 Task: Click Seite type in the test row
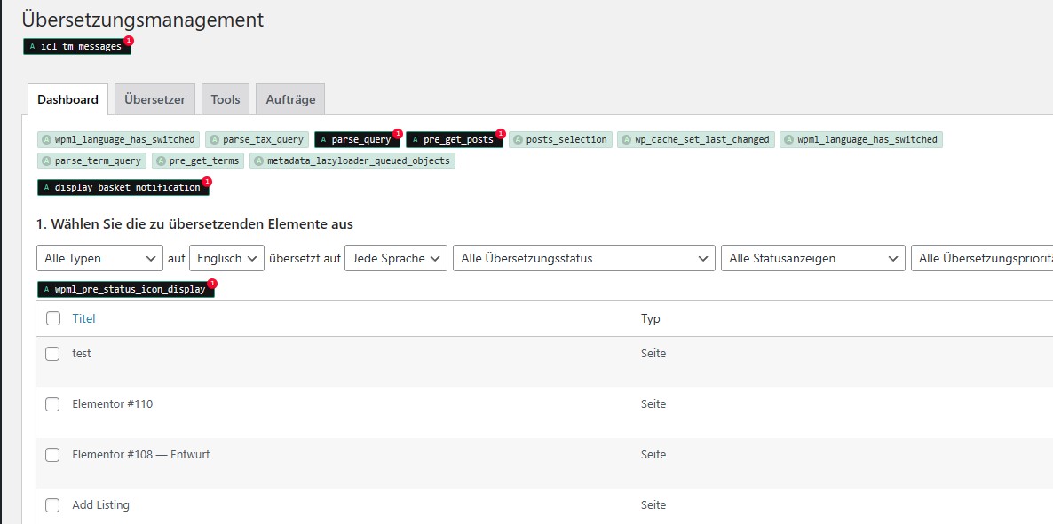click(x=653, y=353)
